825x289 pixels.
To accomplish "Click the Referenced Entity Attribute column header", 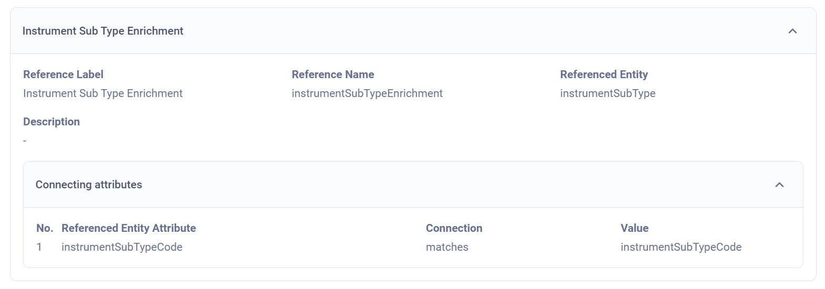I will click(x=128, y=228).
